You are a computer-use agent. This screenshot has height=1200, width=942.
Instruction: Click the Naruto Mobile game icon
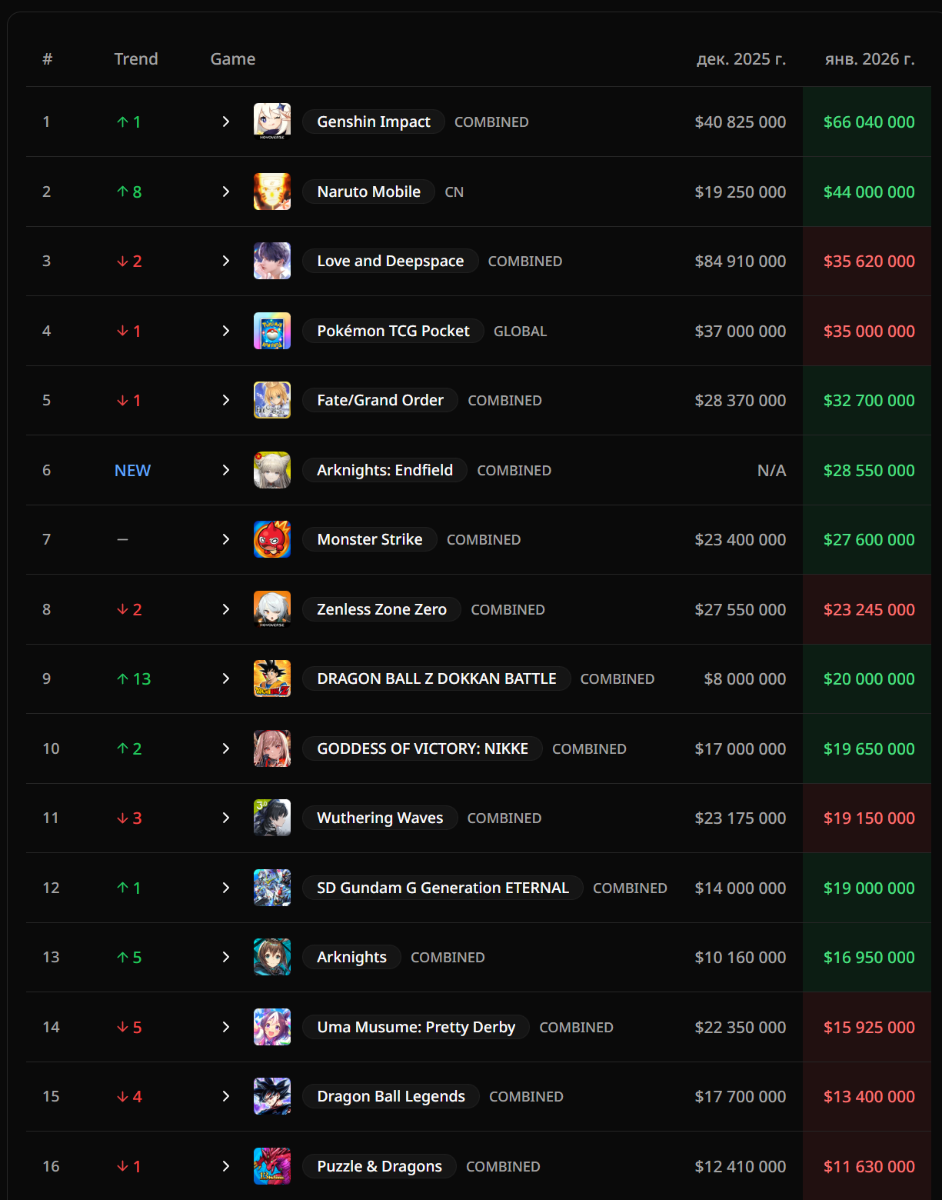coord(272,192)
